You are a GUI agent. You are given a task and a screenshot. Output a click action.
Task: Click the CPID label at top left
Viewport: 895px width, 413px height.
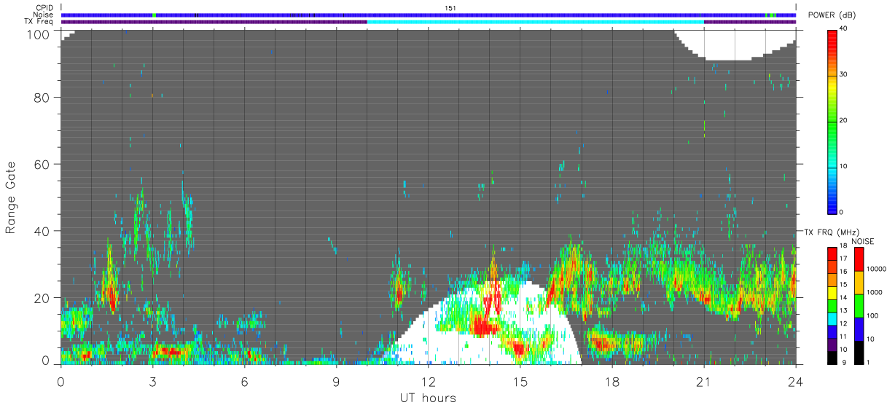click(x=44, y=8)
